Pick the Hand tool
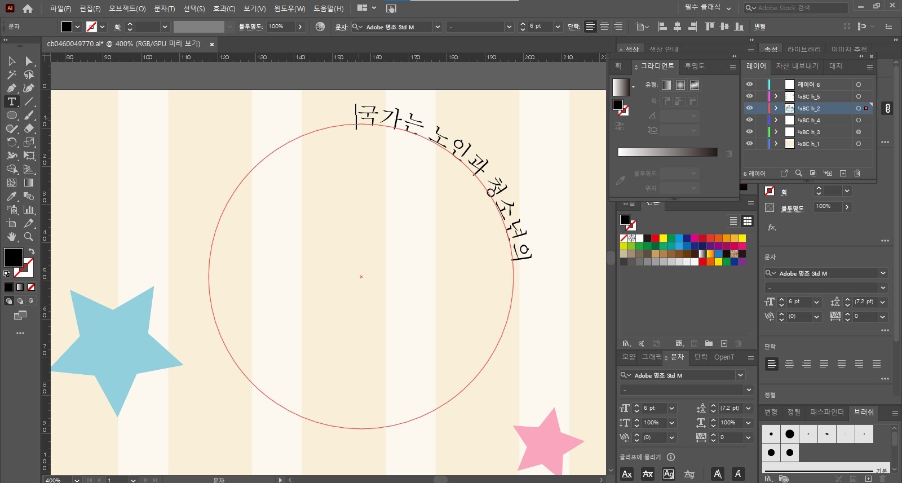Screen dimensions: 902x483 point(11,237)
